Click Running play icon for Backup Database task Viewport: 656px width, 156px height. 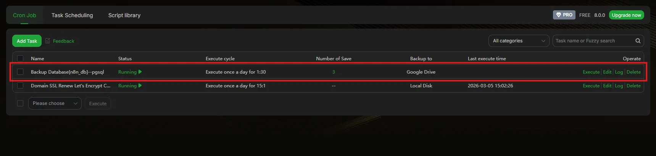coord(140,72)
